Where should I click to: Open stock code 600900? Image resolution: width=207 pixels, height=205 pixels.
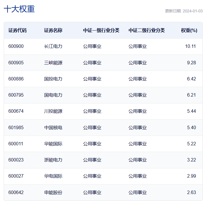(x=16, y=46)
